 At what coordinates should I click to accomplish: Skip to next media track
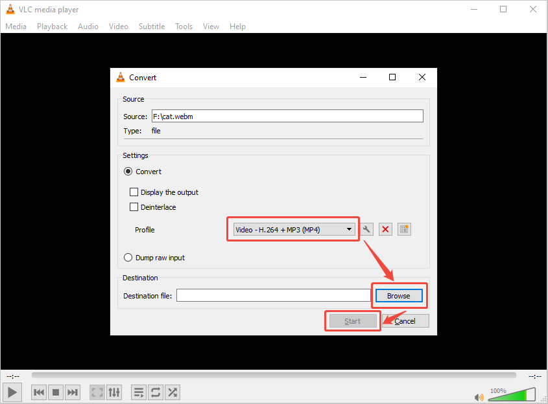(x=73, y=392)
